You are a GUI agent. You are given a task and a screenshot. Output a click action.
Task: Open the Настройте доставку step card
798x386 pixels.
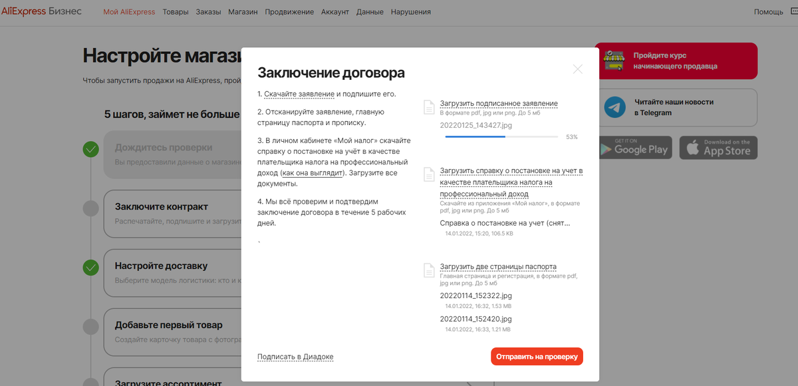172,273
